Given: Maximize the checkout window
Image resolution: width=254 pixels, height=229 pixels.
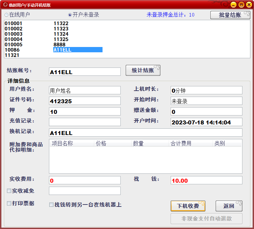Looking at the screenshot, I should tap(241, 5).
